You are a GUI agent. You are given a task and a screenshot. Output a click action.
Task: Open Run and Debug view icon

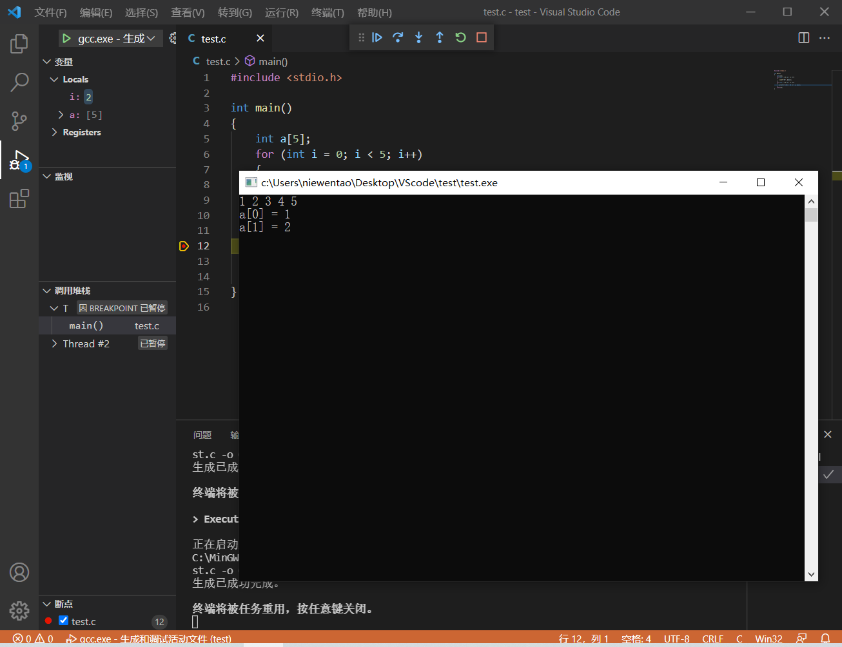click(x=19, y=160)
